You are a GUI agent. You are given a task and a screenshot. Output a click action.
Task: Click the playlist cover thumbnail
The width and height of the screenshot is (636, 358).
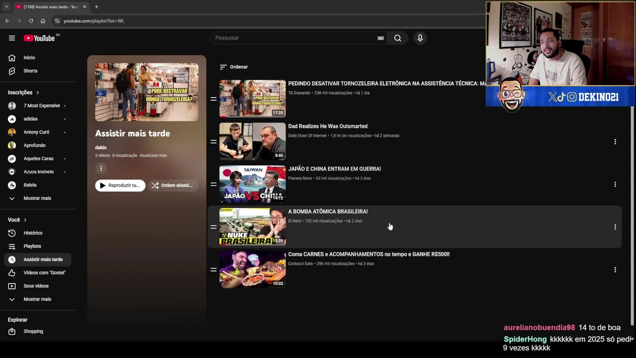tap(147, 92)
